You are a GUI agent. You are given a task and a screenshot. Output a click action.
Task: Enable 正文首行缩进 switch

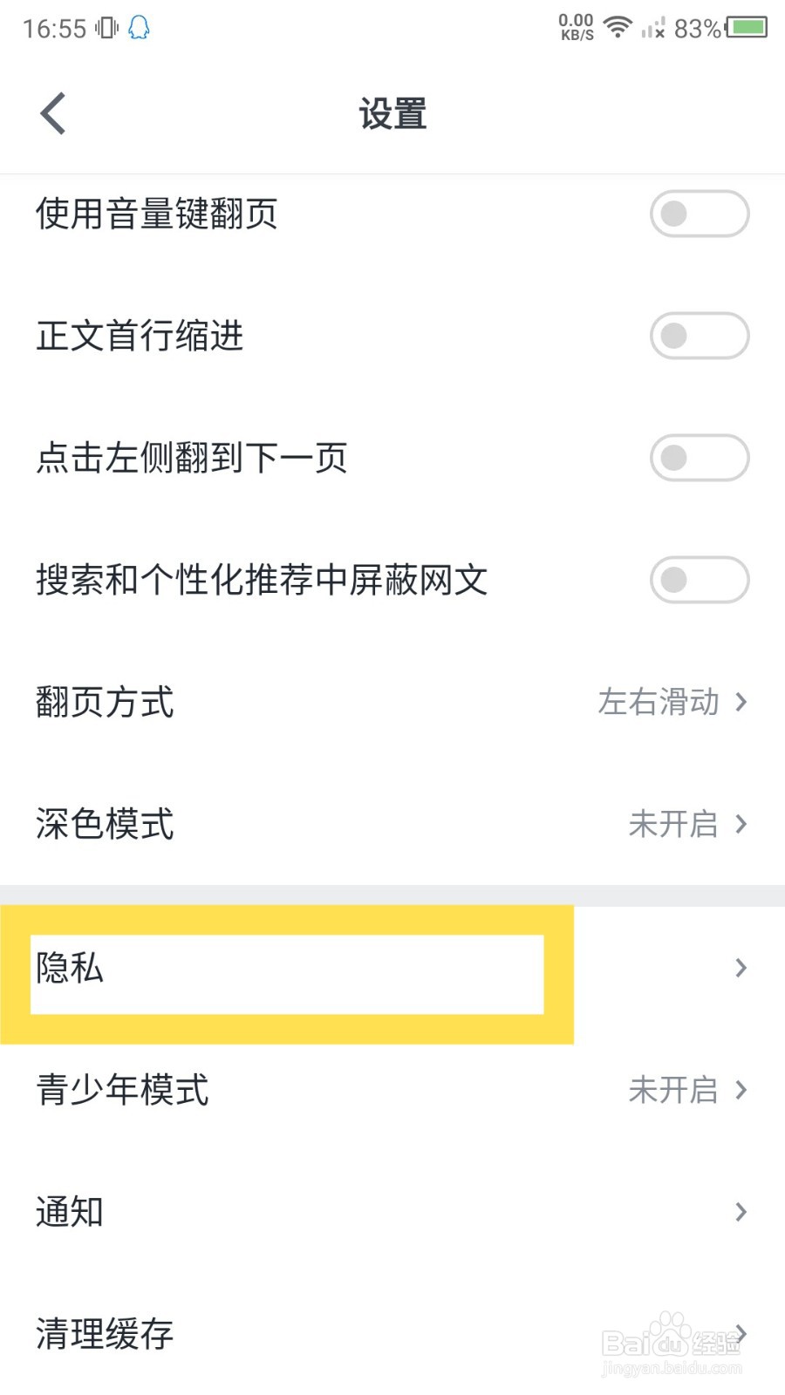click(x=700, y=336)
